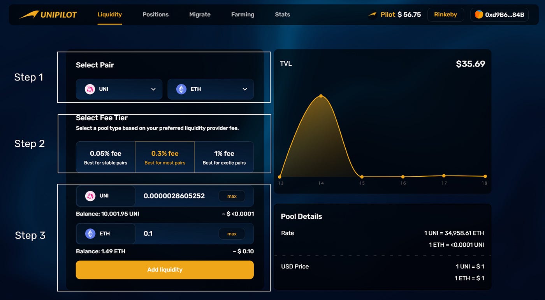Click the TVL chart data point at 13
The width and height of the screenshot is (545, 300).
tap(280, 177)
